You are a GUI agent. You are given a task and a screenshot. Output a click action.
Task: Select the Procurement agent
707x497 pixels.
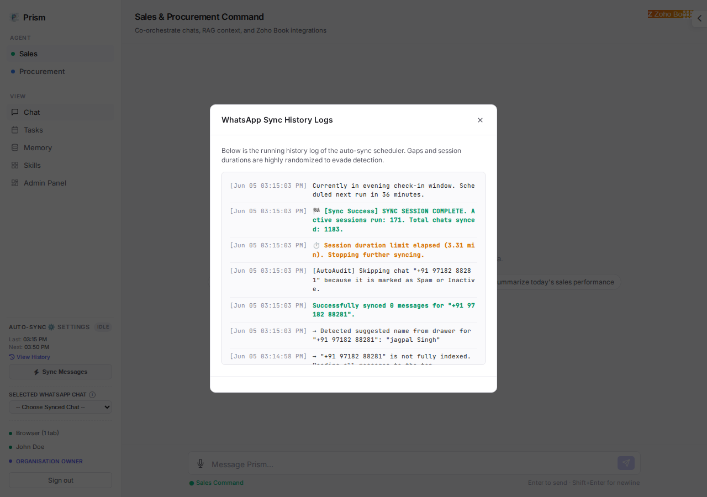tap(60, 71)
